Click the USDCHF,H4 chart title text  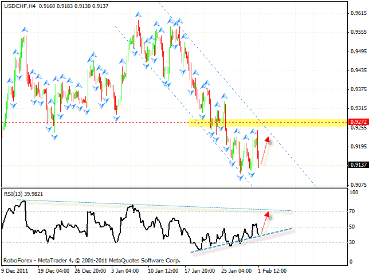[19, 6]
